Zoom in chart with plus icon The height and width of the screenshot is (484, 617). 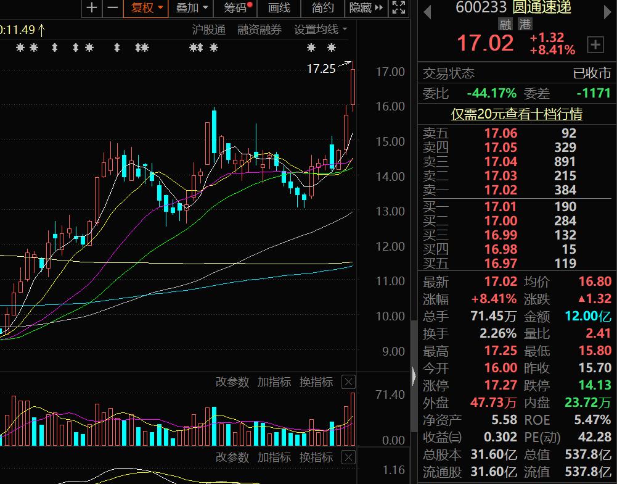tap(92, 8)
